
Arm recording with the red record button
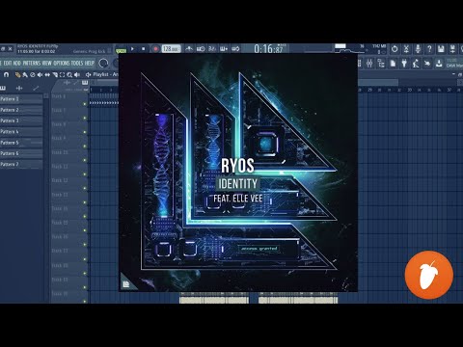pyautogui.click(x=155, y=49)
